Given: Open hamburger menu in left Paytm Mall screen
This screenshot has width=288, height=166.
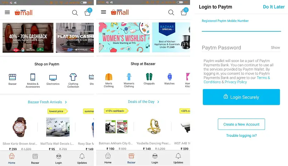Looking at the screenshot, I should [x=8, y=12].
